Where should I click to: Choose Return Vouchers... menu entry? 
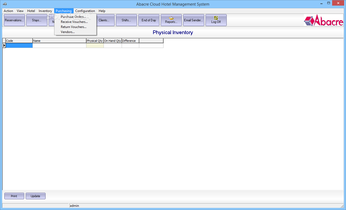(x=75, y=27)
